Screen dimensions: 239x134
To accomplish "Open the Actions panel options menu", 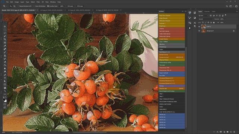I will (x=186, y=12).
